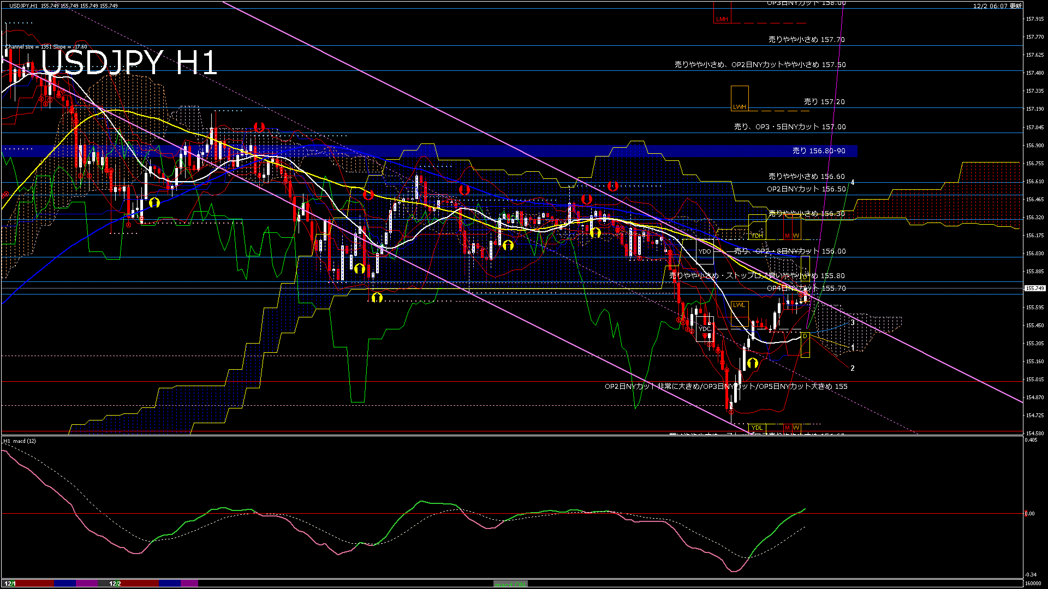Viewport: 1048px width, 589px height.
Task: Click the YDC marker box
Action: tap(705, 329)
